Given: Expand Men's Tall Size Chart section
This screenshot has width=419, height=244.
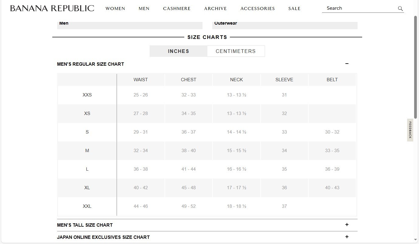Looking at the screenshot, I should coord(85,225).
